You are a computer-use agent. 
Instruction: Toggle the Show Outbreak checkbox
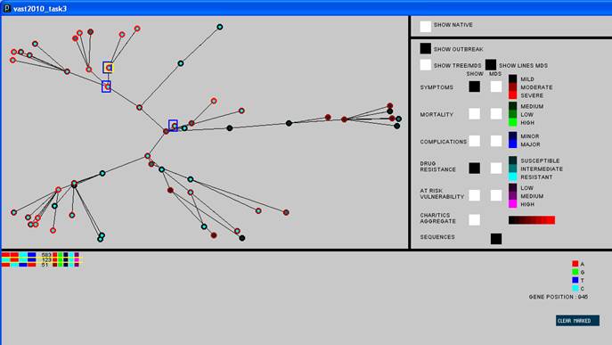426,48
